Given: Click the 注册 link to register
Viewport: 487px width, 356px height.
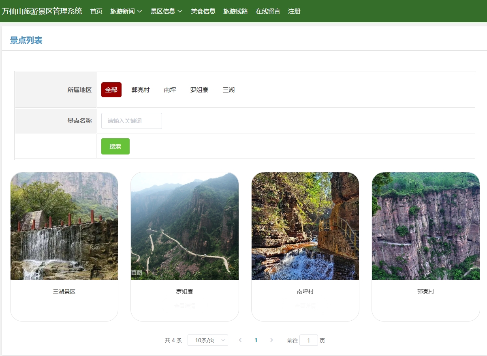Looking at the screenshot, I should 294,12.
